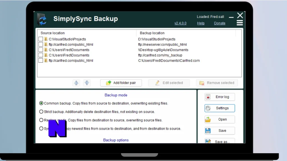This screenshot has width=287, height=161.
Task: Tick checkbox for my_backup ftp pair
Action: point(41,55)
